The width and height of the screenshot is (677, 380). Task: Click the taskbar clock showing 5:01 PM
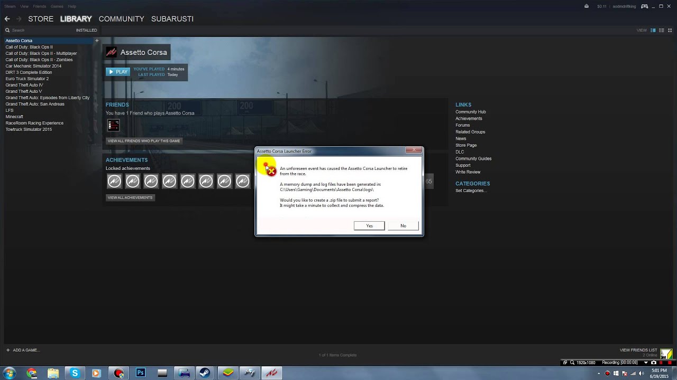[x=659, y=373]
